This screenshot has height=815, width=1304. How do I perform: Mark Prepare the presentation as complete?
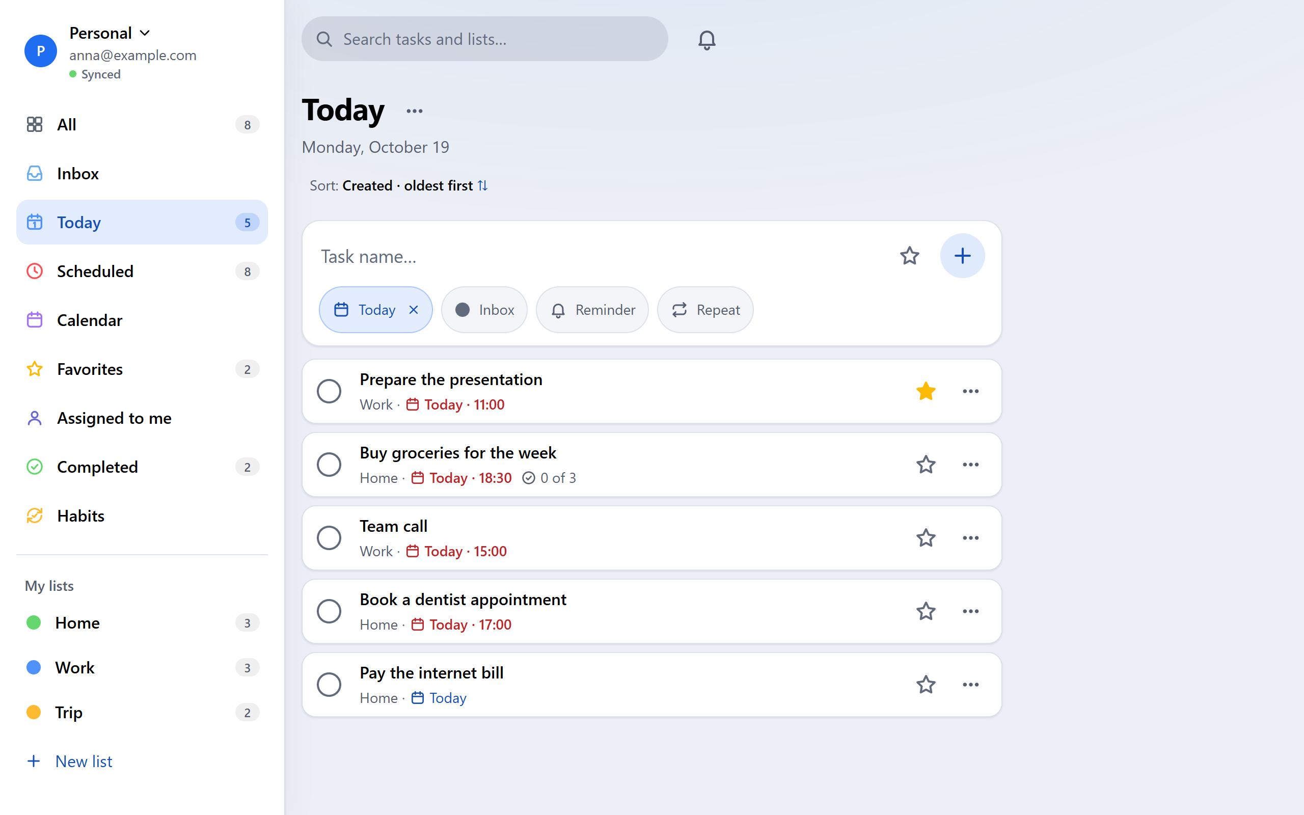coord(329,391)
